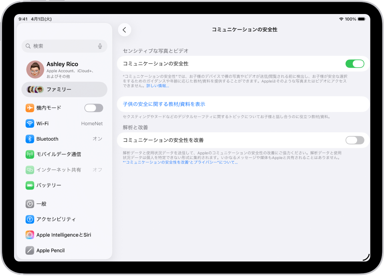
Task: Open Apple IntelligenceとSiri via its icon
Action: tap(29, 235)
